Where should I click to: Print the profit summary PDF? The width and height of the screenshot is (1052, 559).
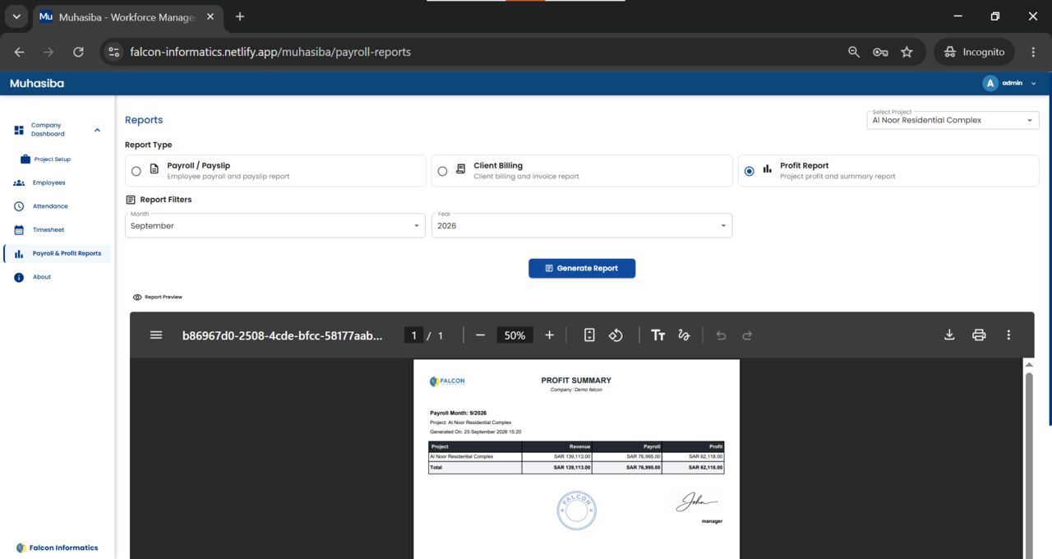pos(979,335)
